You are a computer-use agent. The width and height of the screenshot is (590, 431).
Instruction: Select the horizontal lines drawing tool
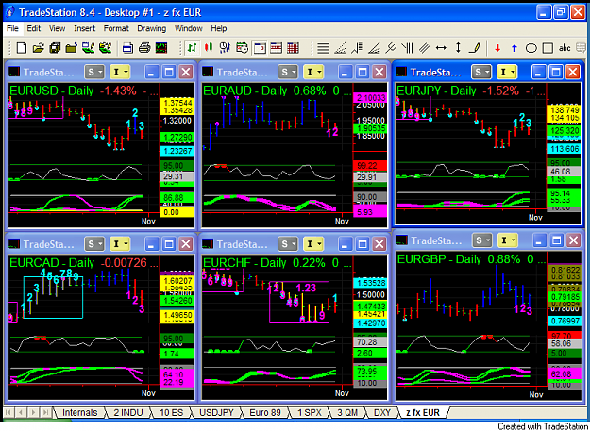(323, 48)
